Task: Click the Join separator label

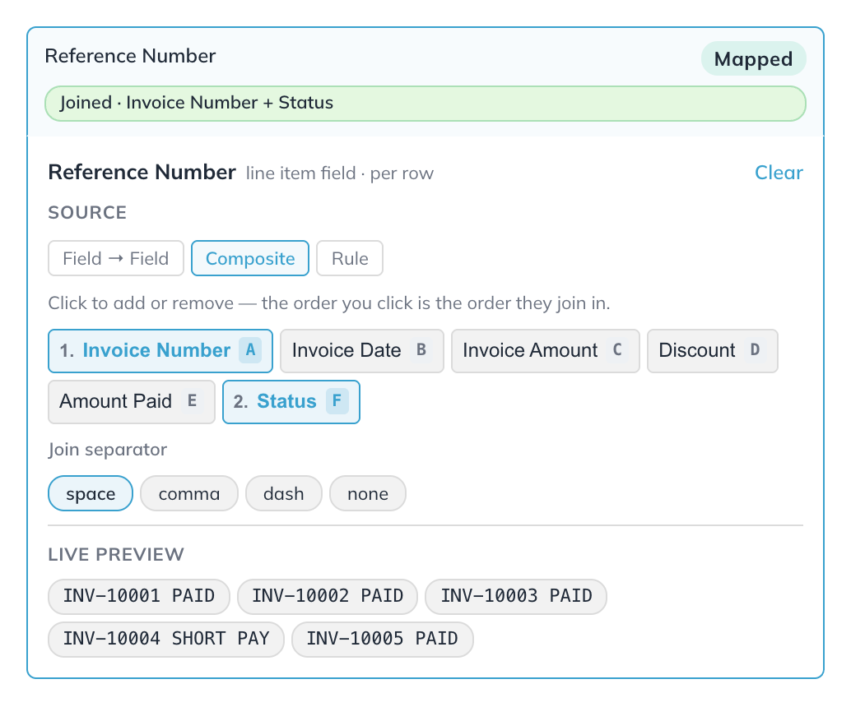Action: pos(108,450)
